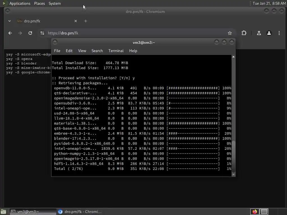Open the terminal Search menu

pyautogui.click(x=97, y=51)
